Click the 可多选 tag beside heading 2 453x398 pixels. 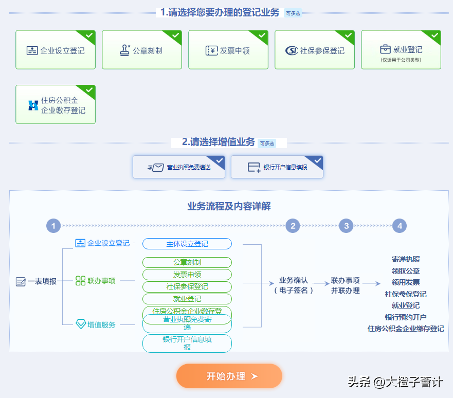point(267,143)
